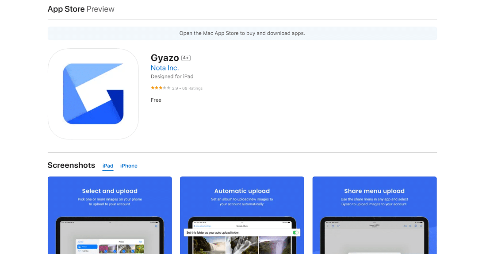The image size is (486, 254).
Task: Click the Gyazo app title
Action: 165,58
